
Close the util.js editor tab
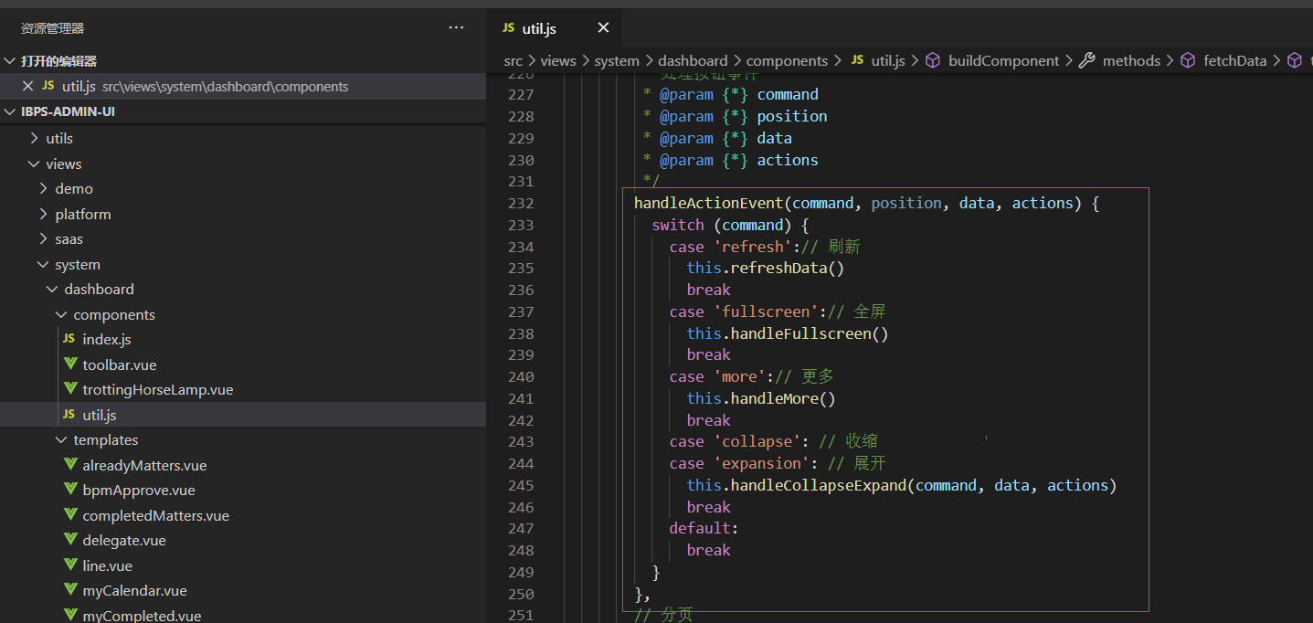(603, 28)
